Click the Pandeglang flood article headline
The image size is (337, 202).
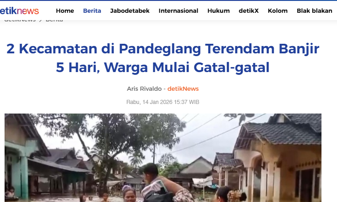click(163, 58)
